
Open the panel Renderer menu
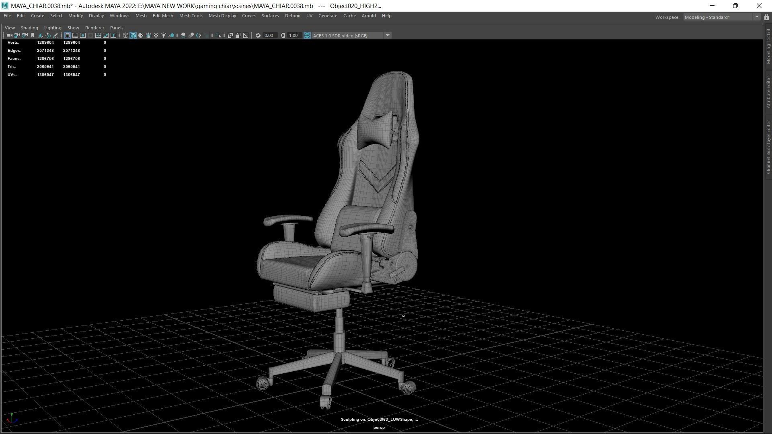point(94,28)
